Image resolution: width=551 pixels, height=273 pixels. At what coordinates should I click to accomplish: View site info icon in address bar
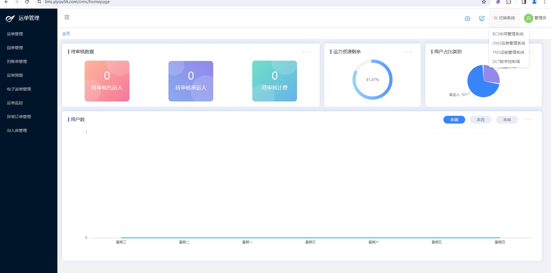[x=39, y=2]
